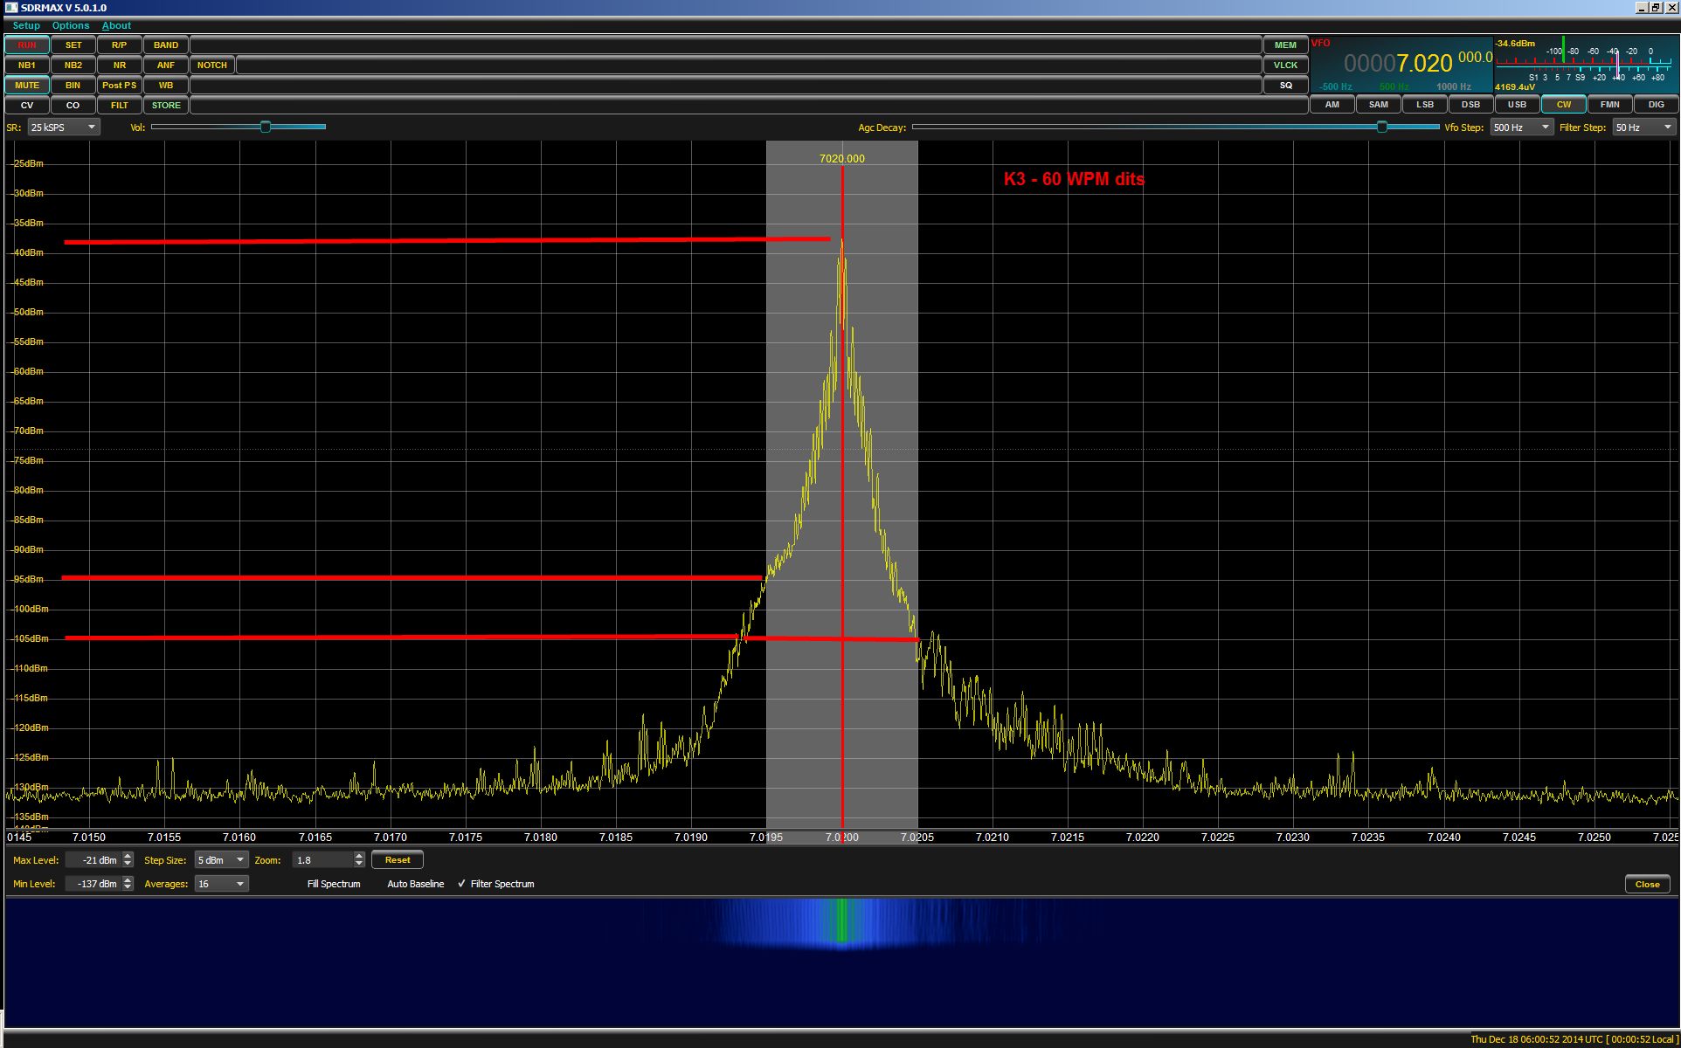The width and height of the screenshot is (1681, 1048).
Task: Toggle NB1 noise blanker
Action: (27, 65)
